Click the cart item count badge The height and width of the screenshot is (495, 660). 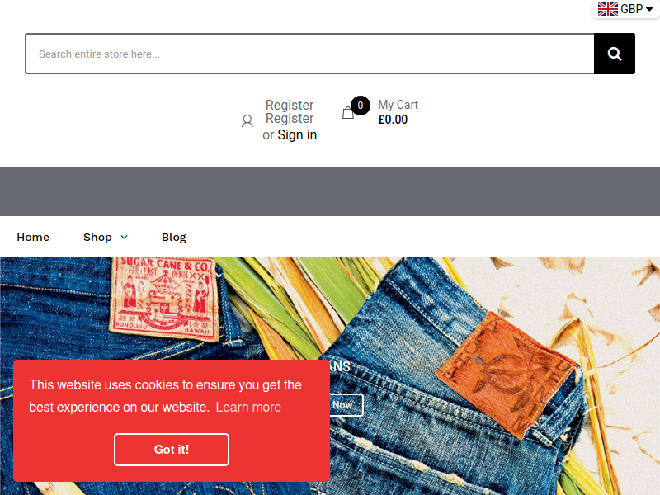361,106
